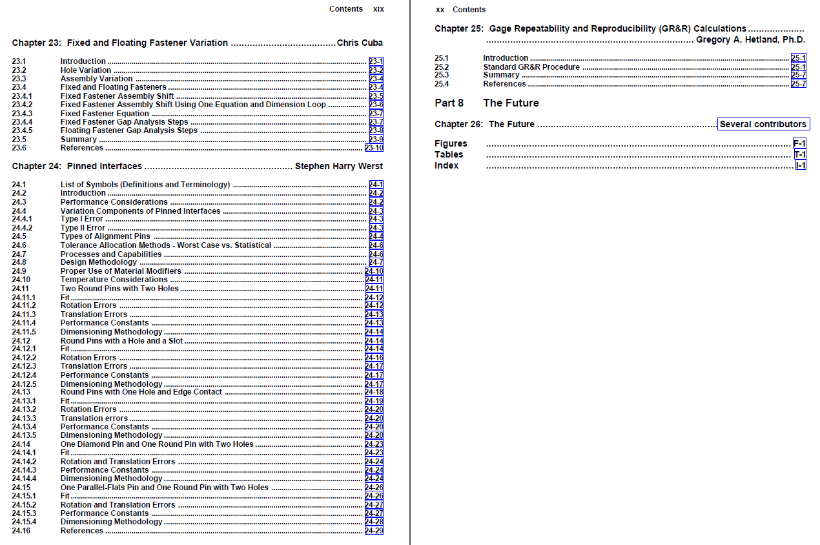Open Proper Use of Material Modifiers link
This screenshot has width=820, height=545.
click(x=375, y=271)
